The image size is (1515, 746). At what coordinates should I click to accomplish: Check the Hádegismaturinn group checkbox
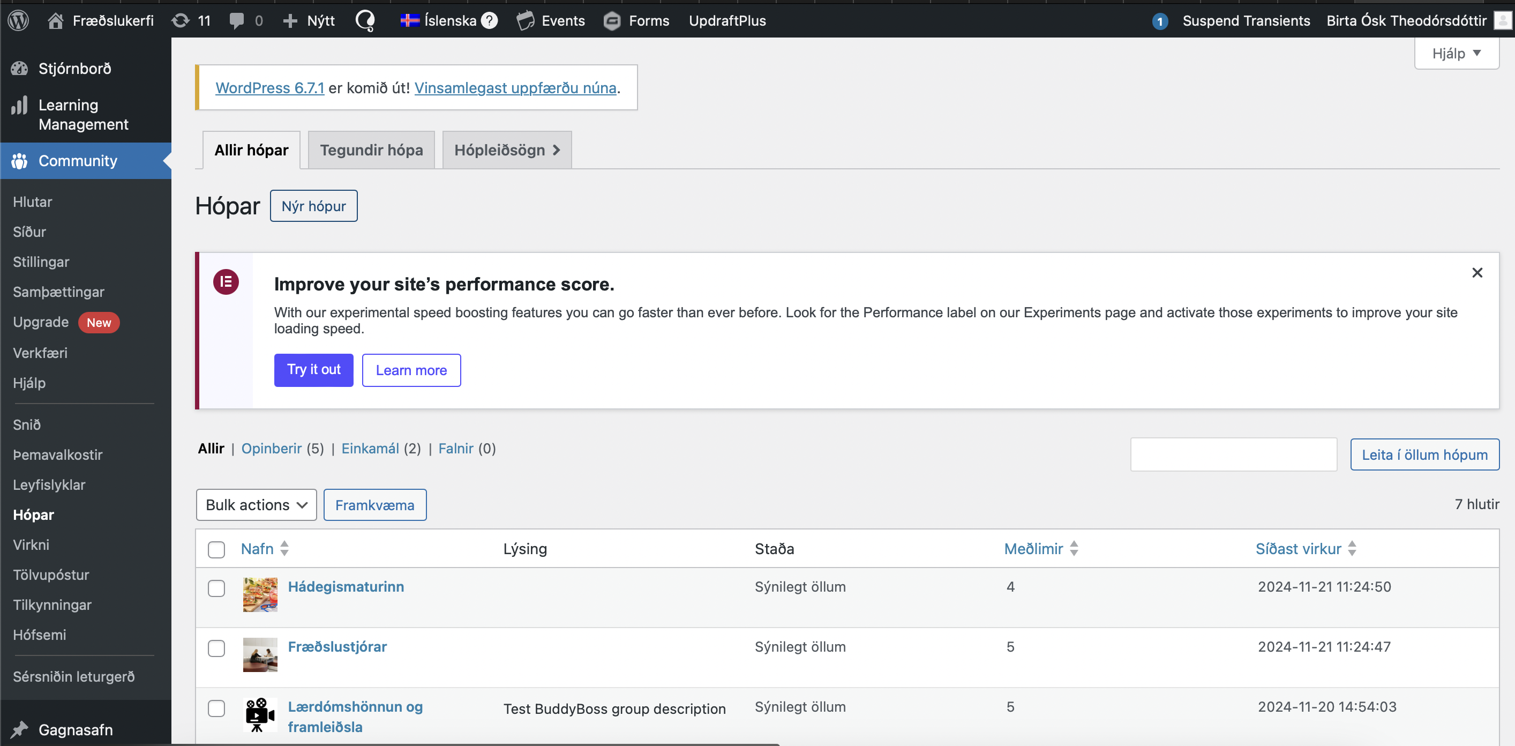tap(216, 588)
